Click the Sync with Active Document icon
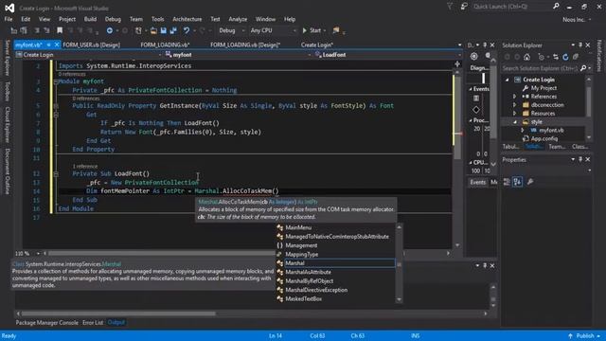 coord(556,57)
